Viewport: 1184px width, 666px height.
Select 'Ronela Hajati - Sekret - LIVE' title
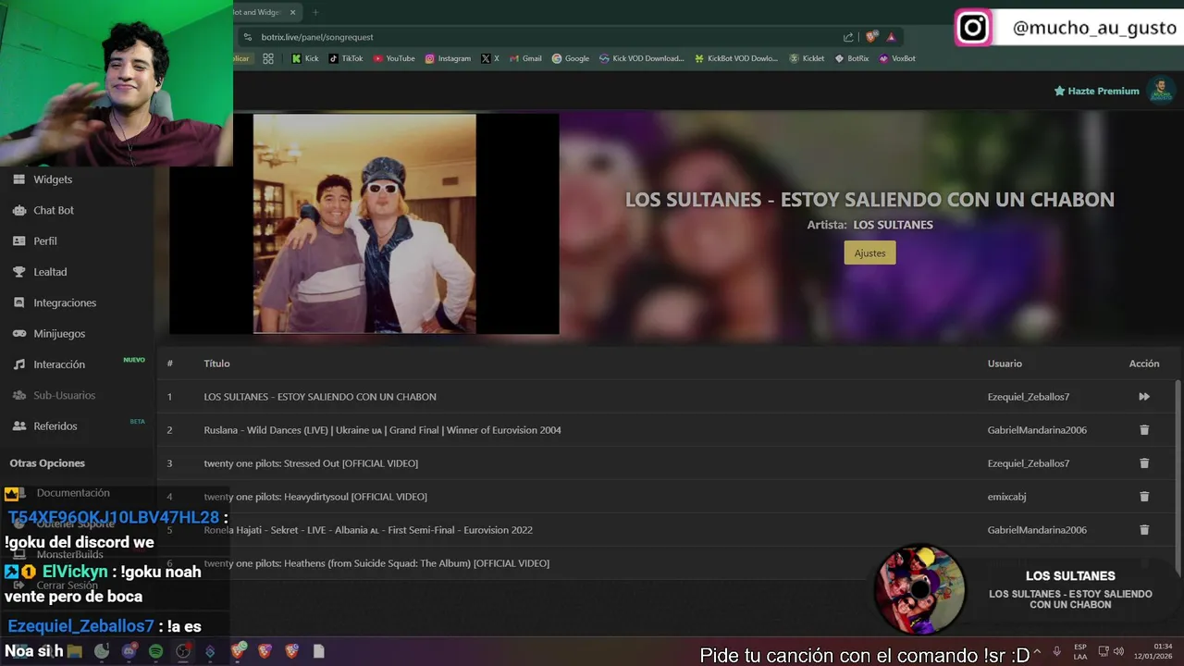point(368,530)
